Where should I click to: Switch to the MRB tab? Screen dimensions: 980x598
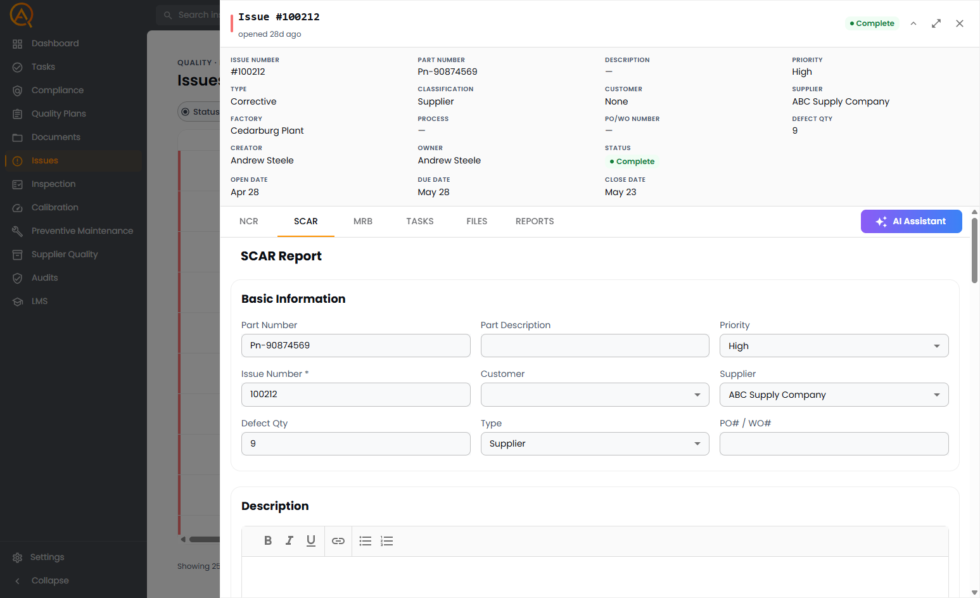pos(363,221)
